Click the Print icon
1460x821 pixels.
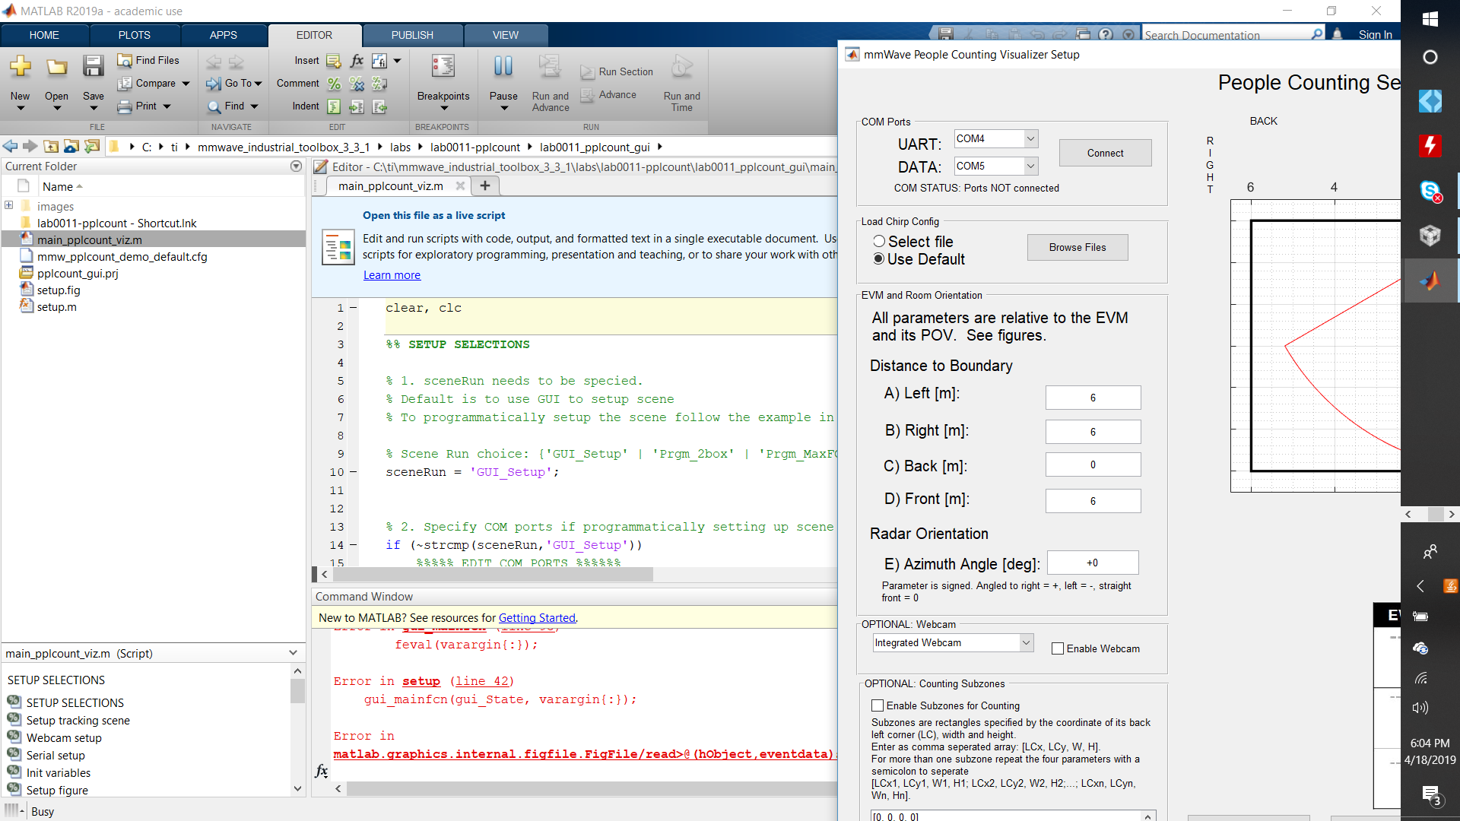click(x=125, y=106)
